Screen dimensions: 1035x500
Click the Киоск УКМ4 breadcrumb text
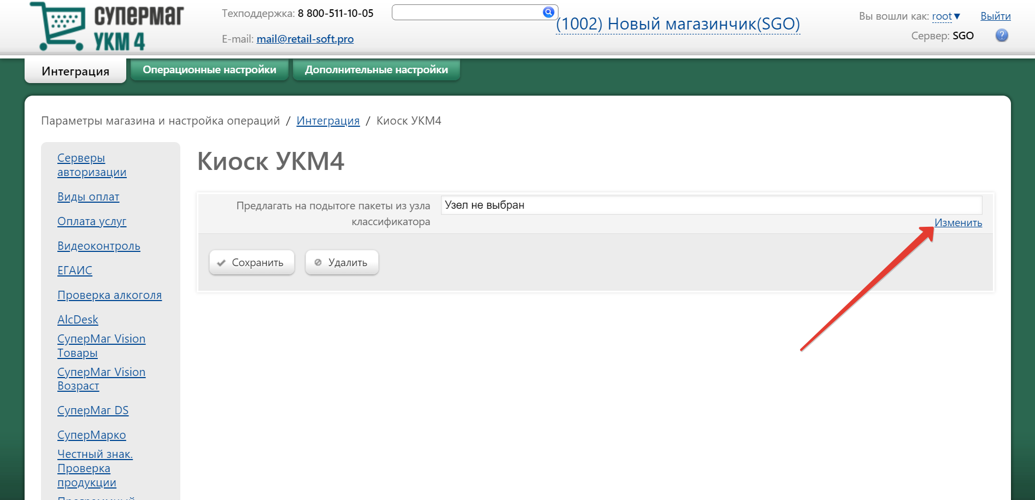(x=409, y=121)
